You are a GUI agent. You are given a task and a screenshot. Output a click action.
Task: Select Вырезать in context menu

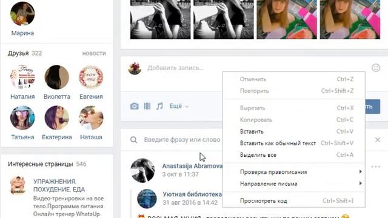point(294,108)
